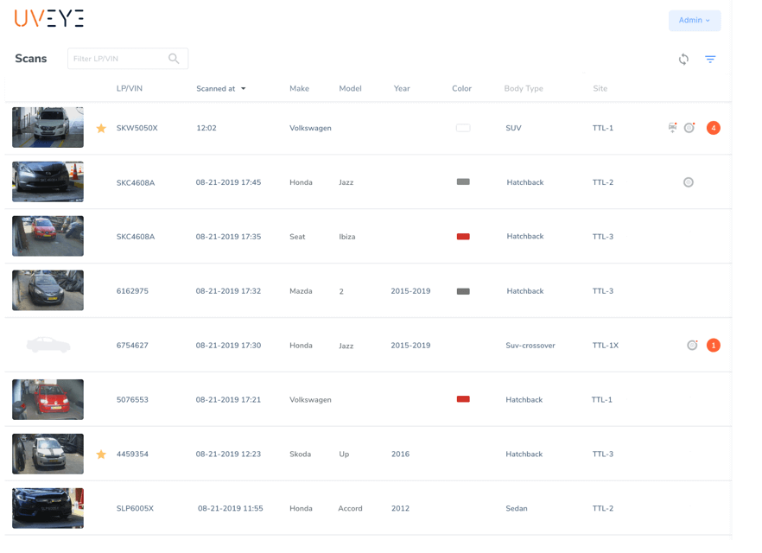Open Seat Ibiza scan thumbnail
Viewport: 762px width, 553px height.
point(48,236)
